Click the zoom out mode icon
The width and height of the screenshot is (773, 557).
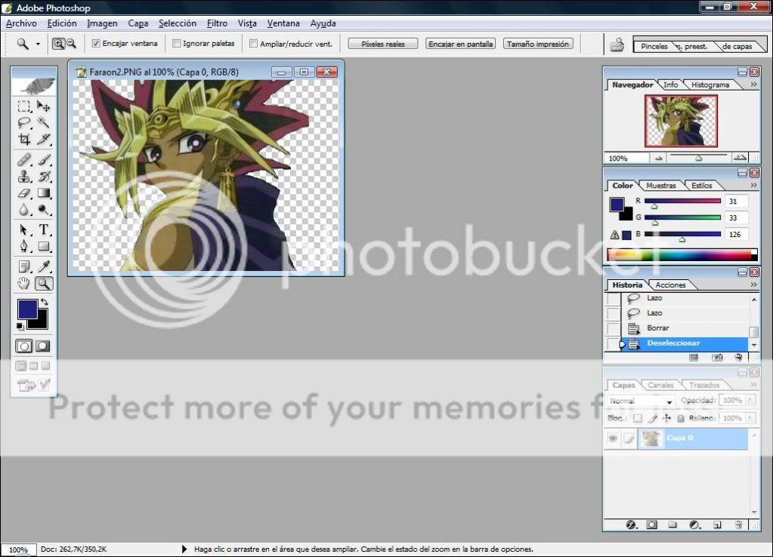coord(71,44)
